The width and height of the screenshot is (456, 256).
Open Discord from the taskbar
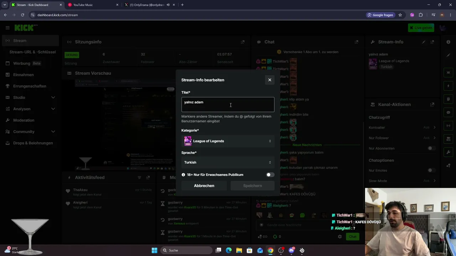(x=291, y=250)
